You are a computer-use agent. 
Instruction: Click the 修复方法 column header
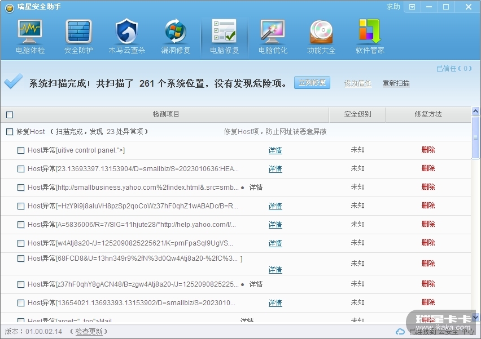tap(428, 114)
